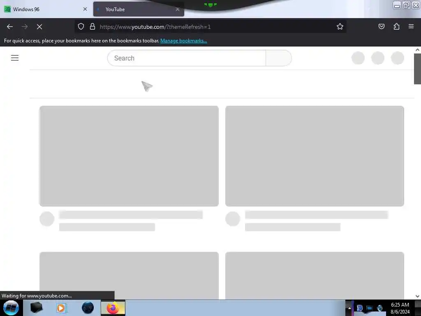This screenshot has height=316, width=421.
Task: Stop loading the page with X button
Action: click(x=39, y=27)
